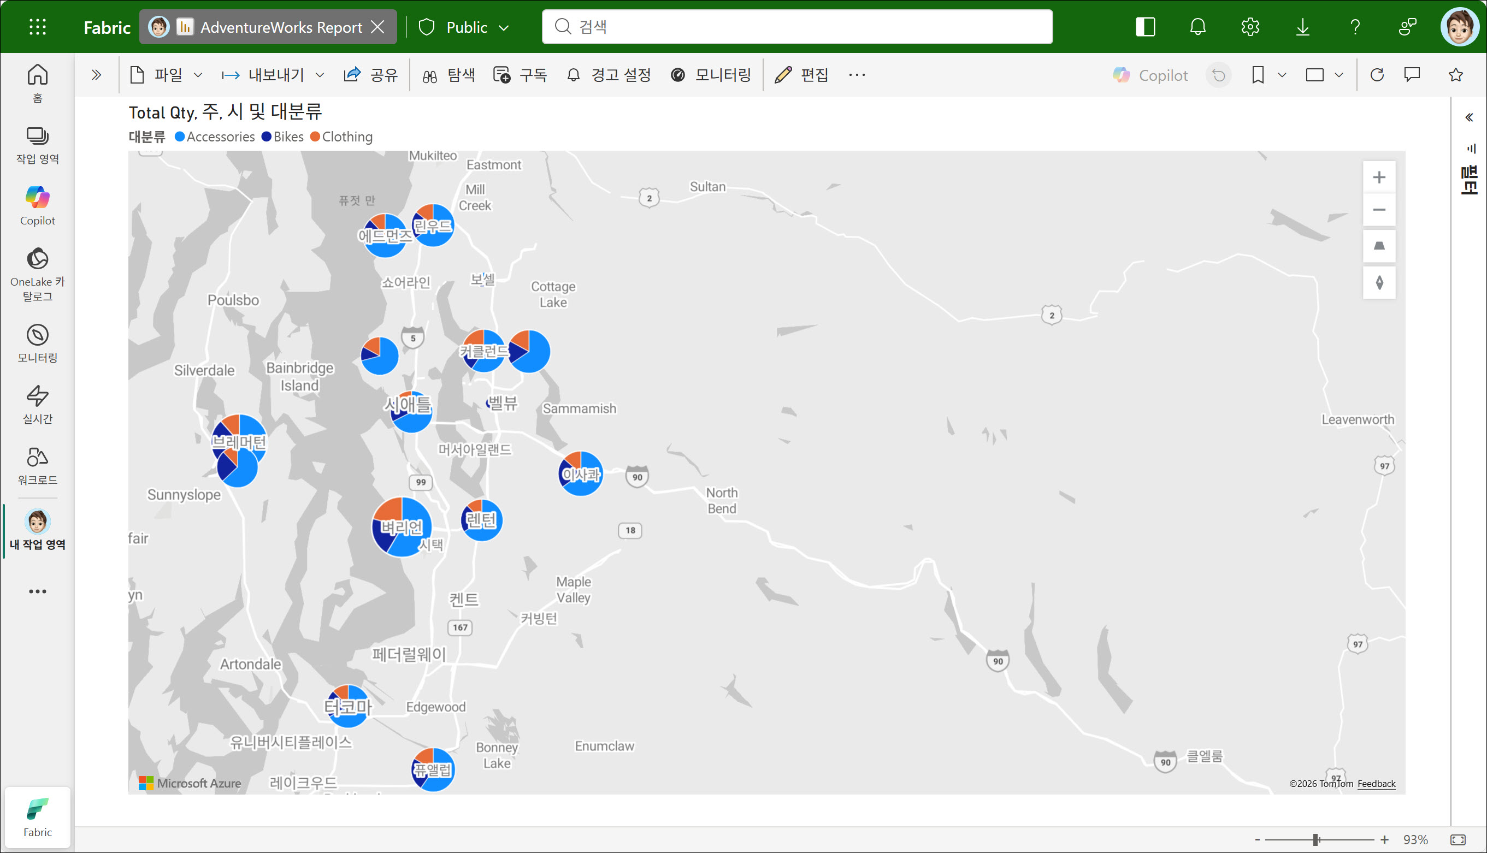Screen dimensions: 1487x853
Task: Click the 편집 edit button
Action: pos(801,75)
